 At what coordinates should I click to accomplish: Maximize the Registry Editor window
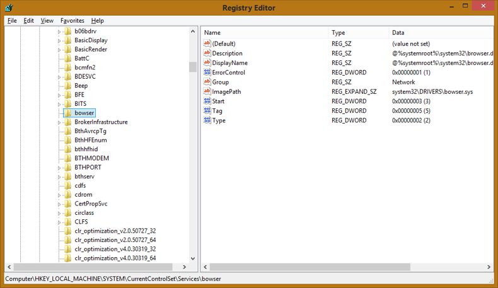[x=465, y=6]
